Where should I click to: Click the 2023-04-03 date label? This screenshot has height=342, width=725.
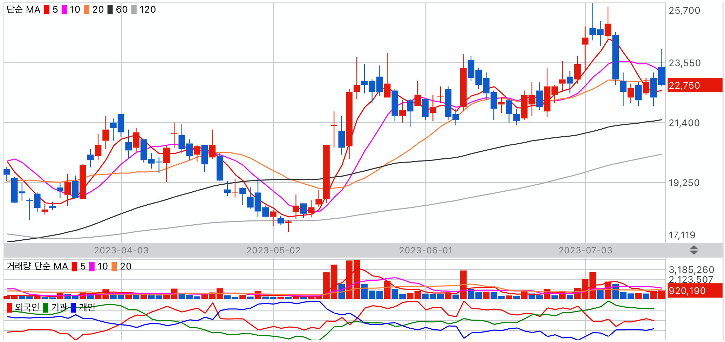(121, 250)
